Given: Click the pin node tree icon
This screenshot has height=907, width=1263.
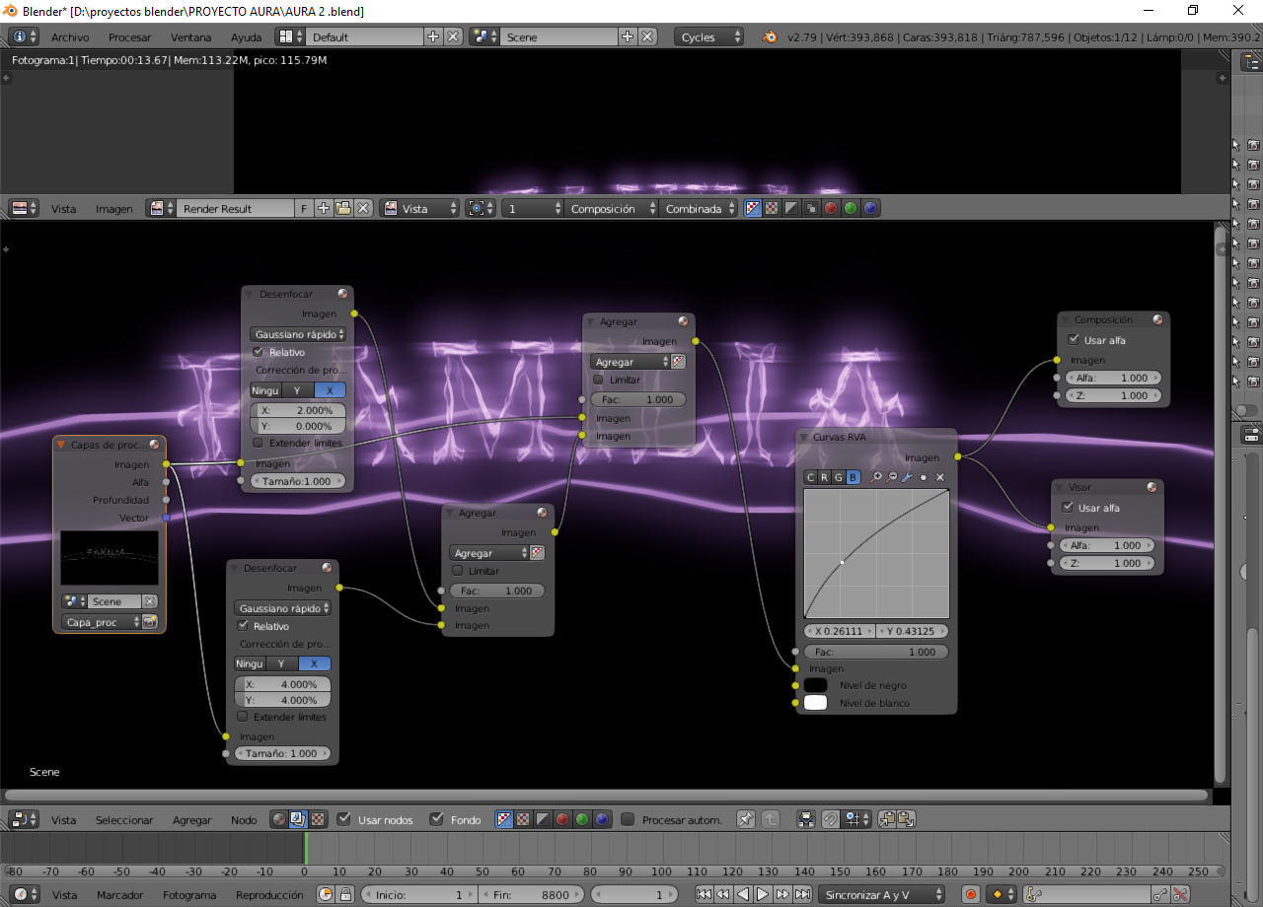Looking at the screenshot, I should tap(746, 819).
